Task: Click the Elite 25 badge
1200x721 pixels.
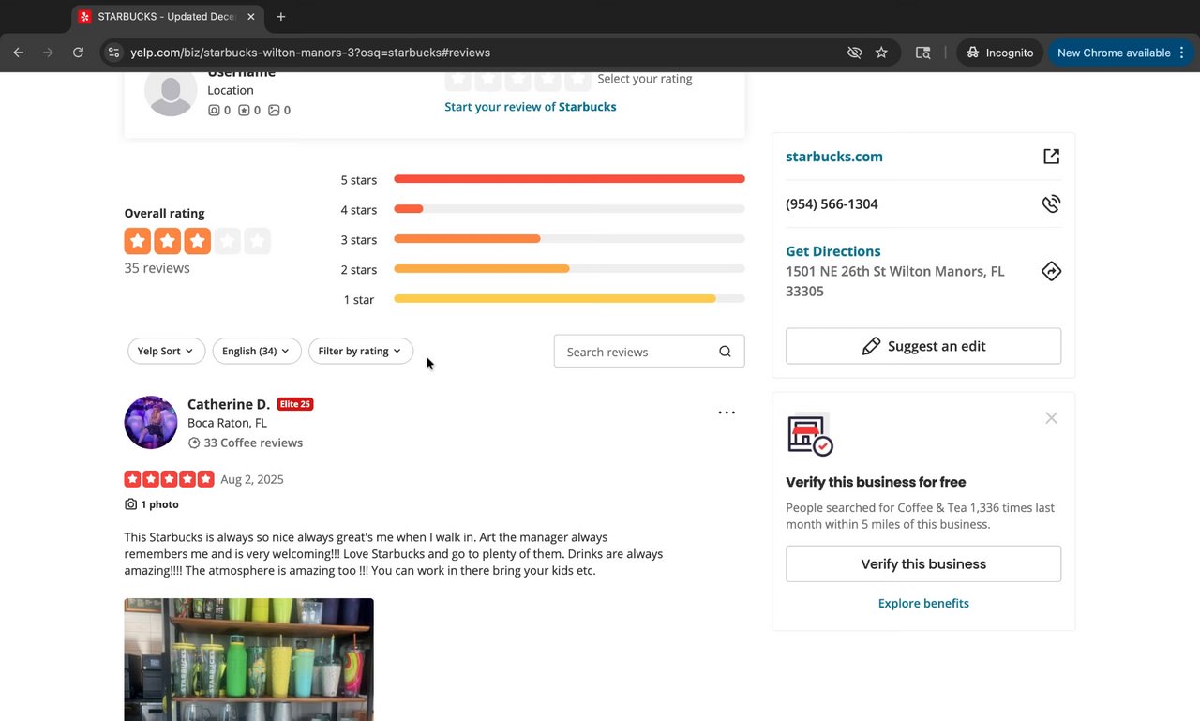Action: [295, 404]
